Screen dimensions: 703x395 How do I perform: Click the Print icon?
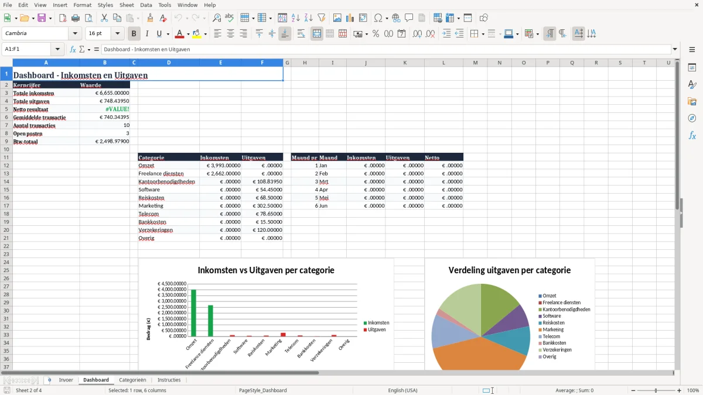[x=74, y=18]
